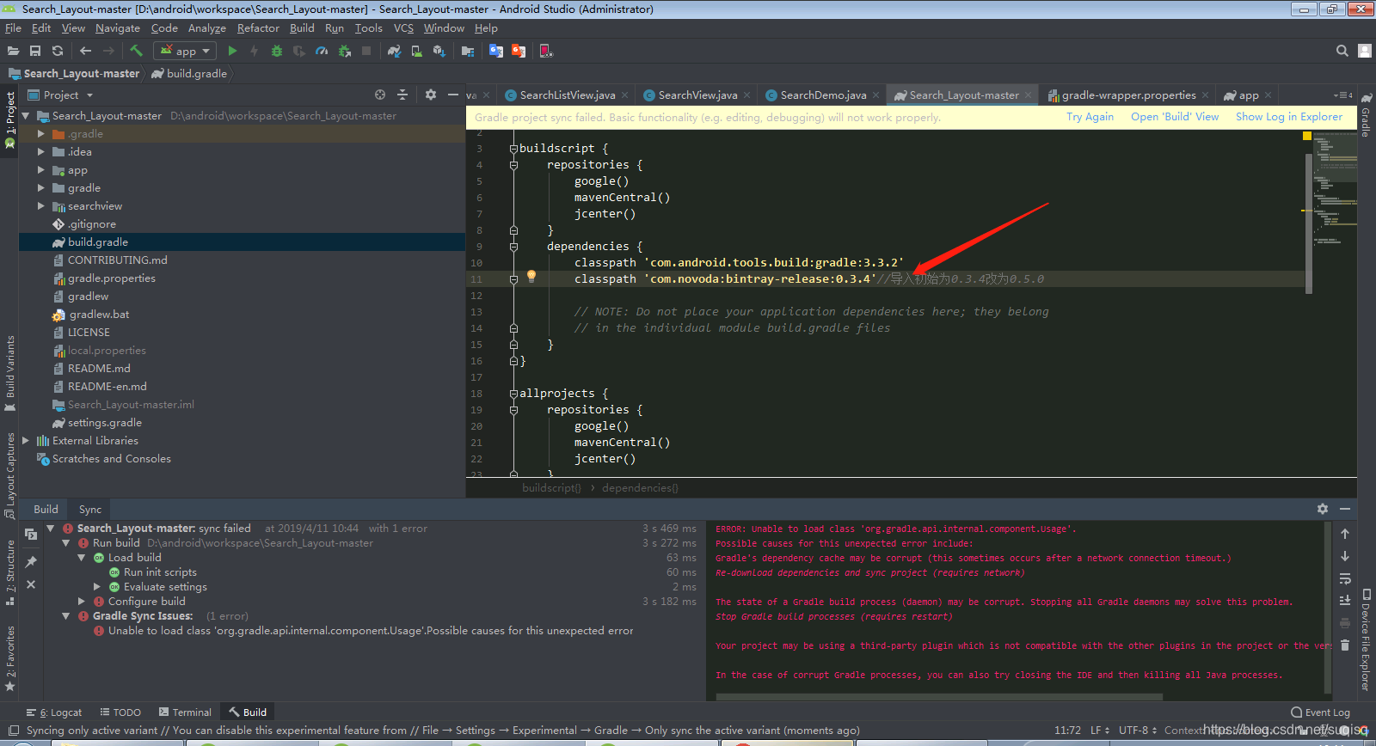1376x746 pixels.
Task: Click the device emulator icon in the toolbar
Action: (x=546, y=51)
